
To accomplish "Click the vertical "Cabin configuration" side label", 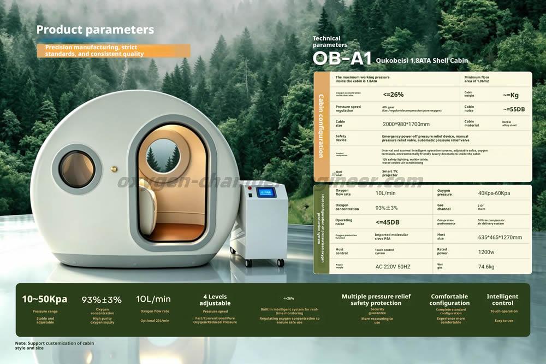I will pos(321,126).
